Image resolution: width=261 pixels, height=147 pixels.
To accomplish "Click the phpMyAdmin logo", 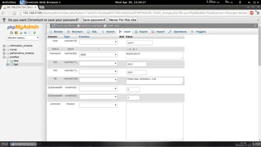I will point(23,27).
